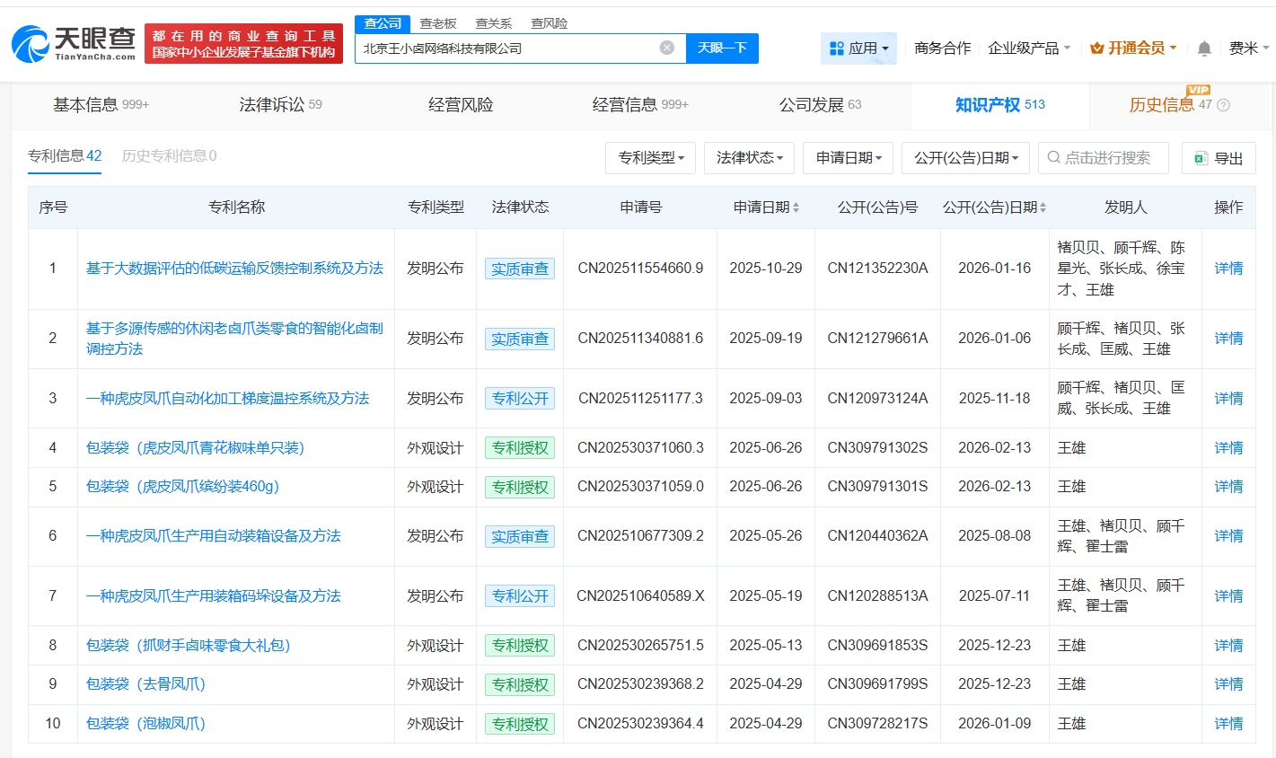Switch to the 法律诉讼 tab

click(280, 105)
